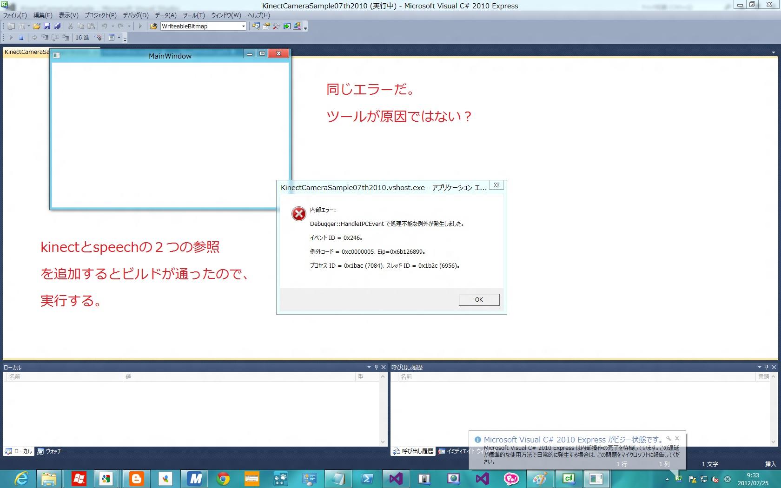Viewport: 781px width, 488px height.
Task: Click the Paste clipboard toolbar icon
Action: [x=91, y=26]
